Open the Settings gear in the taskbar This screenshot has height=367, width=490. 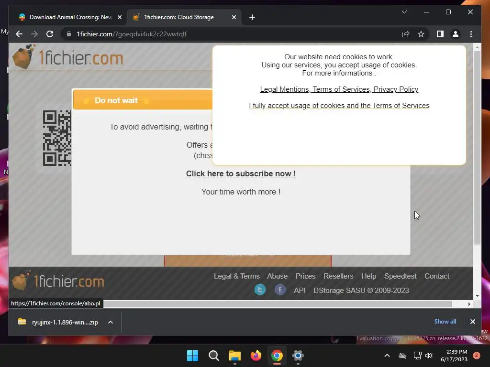tap(298, 356)
